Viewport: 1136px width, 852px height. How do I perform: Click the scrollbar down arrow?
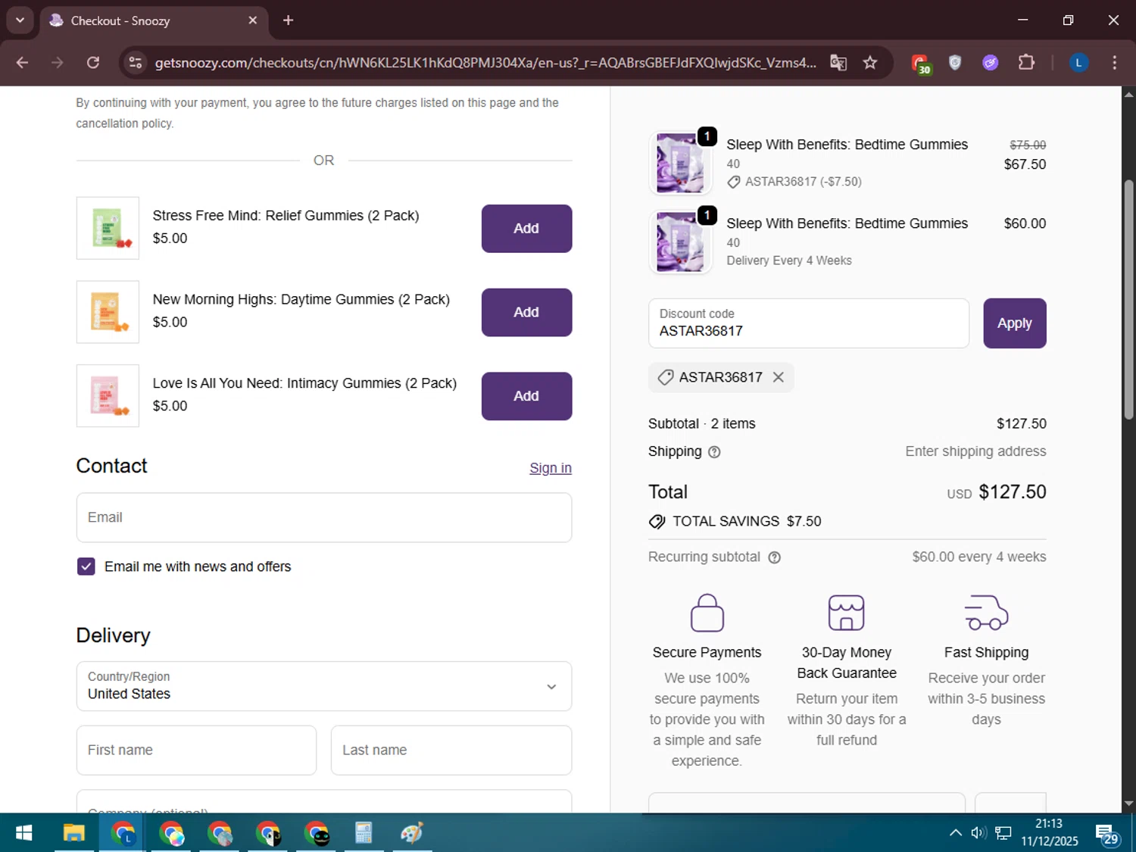tap(1128, 804)
